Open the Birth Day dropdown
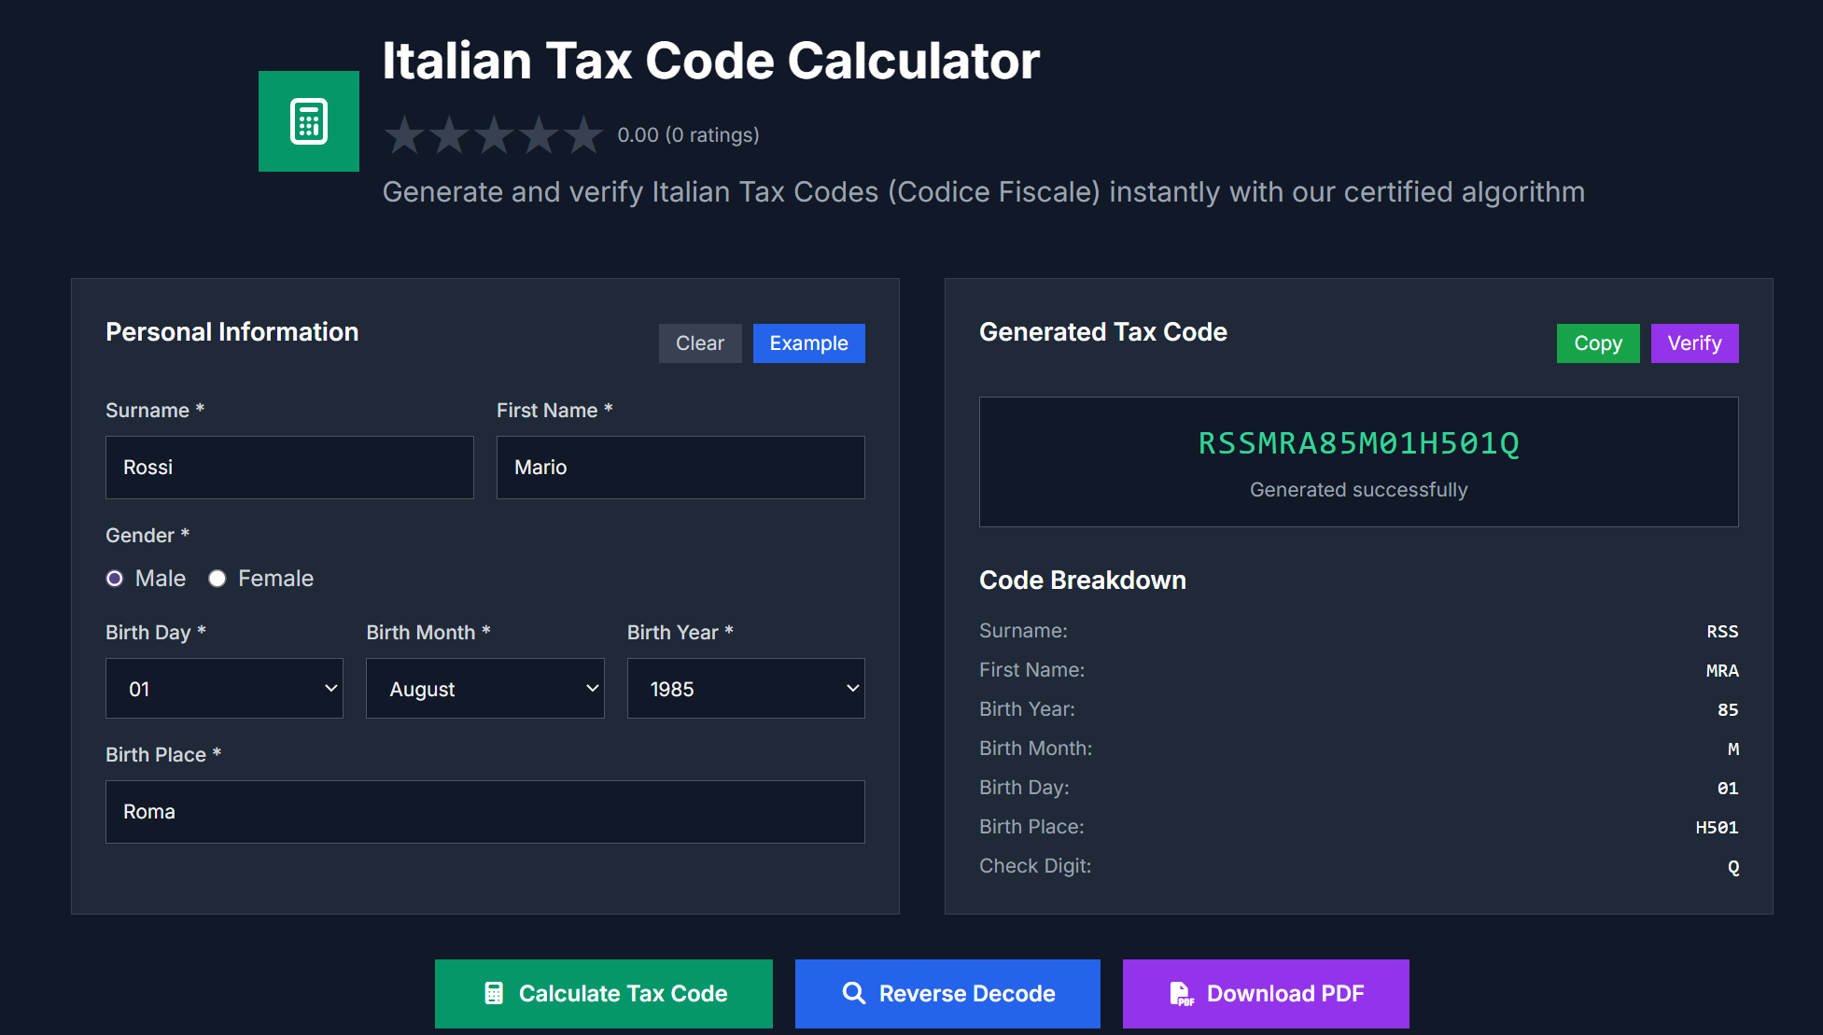 [224, 688]
